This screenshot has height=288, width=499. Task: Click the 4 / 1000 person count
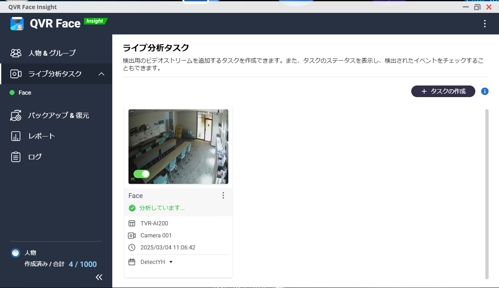click(x=83, y=264)
